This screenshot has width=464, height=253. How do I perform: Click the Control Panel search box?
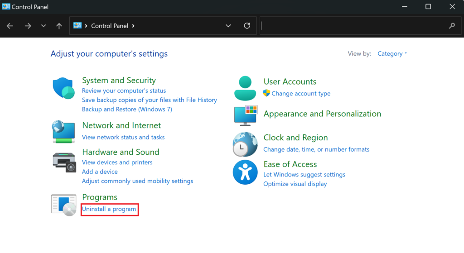[x=353, y=26]
